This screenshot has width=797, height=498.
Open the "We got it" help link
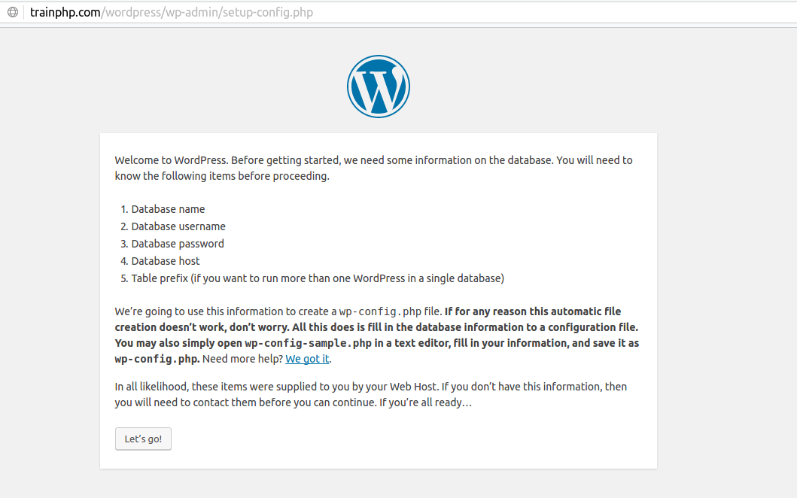click(x=307, y=359)
